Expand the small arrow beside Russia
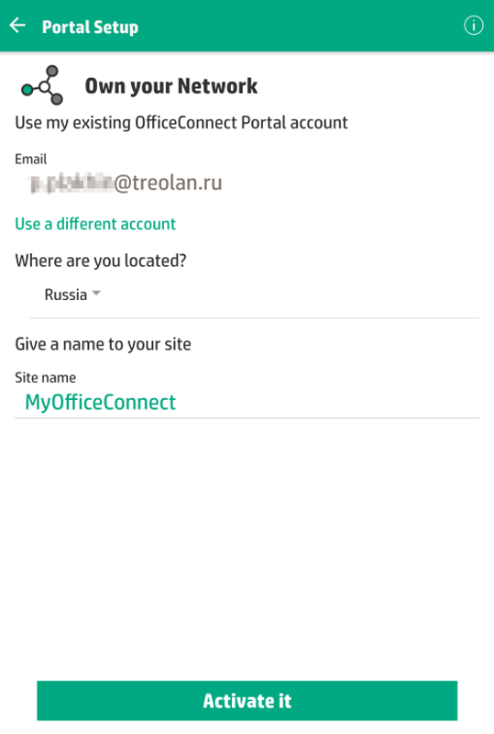Screen dimensions: 494x734 (x=96, y=293)
